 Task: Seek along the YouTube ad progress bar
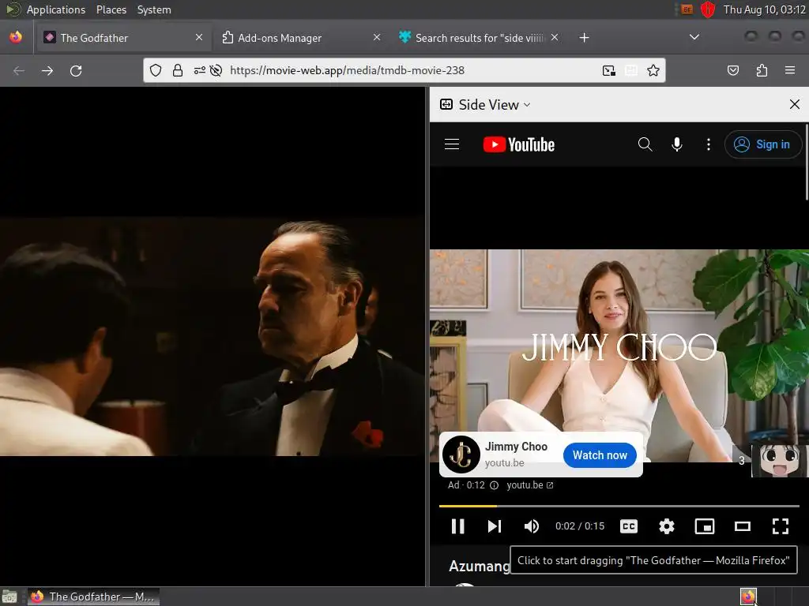pyautogui.click(x=619, y=506)
